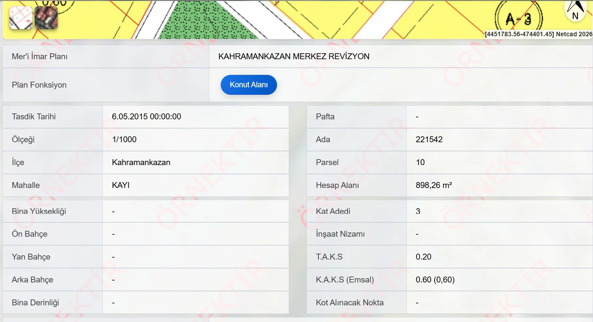Click the Arka Bahçe label
This screenshot has height=322, width=593.
click(x=32, y=280)
